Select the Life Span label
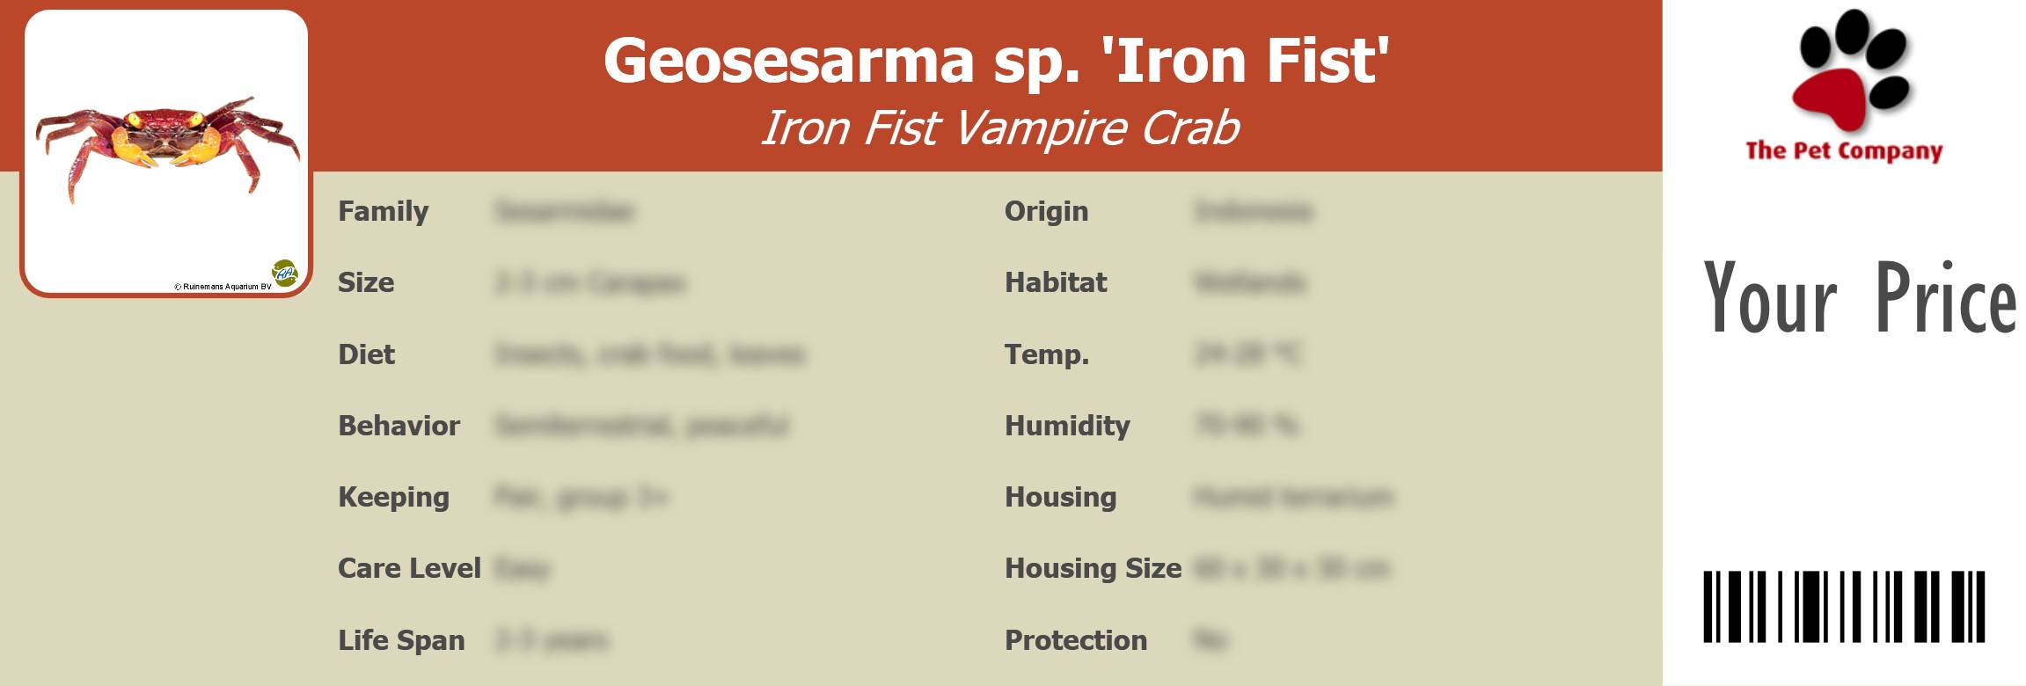 coord(401,640)
